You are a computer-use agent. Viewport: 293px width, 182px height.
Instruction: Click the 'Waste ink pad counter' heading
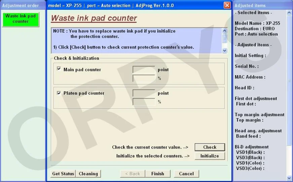(x=94, y=18)
